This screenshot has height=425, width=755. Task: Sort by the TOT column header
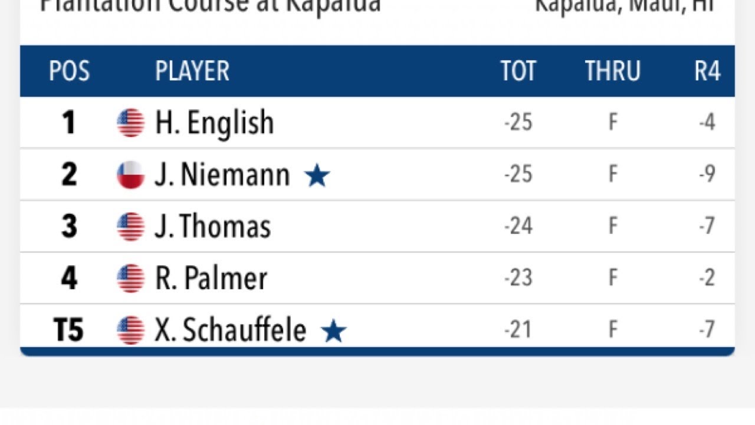(x=518, y=71)
